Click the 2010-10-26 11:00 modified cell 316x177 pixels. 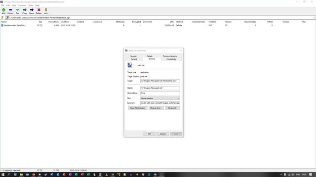68,26
